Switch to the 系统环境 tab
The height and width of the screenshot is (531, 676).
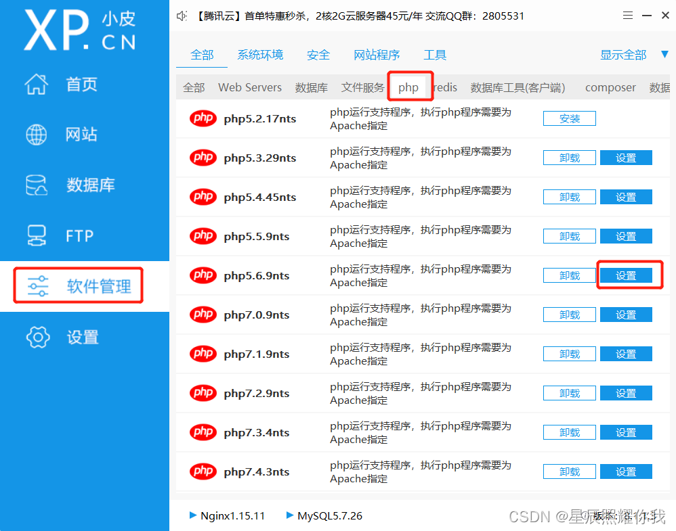(x=260, y=55)
